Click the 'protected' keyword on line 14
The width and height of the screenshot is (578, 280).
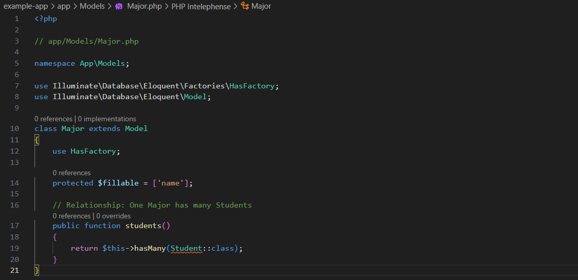[x=73, y=183]
